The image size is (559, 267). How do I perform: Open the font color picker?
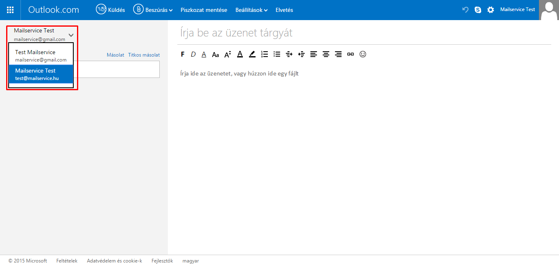pos(240,54)
